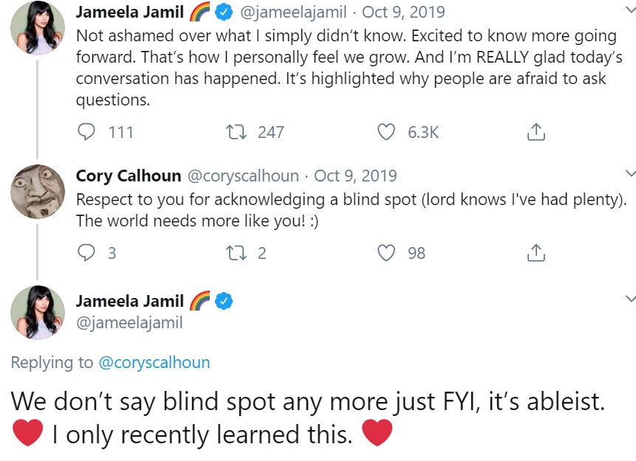Reply to Jameela's Oct 9 tweet
The image size is (636, 461).
(x=86, y=132)
